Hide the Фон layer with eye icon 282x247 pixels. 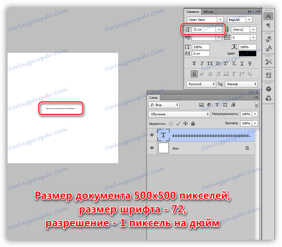152,148
